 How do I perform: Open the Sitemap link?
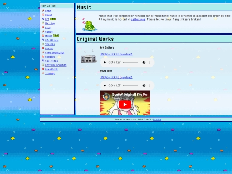click(x=50, y=73)
